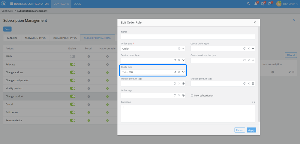300x144 pixels.
Task: Switch to the Activation Types tab
Action: pos(35,38)
